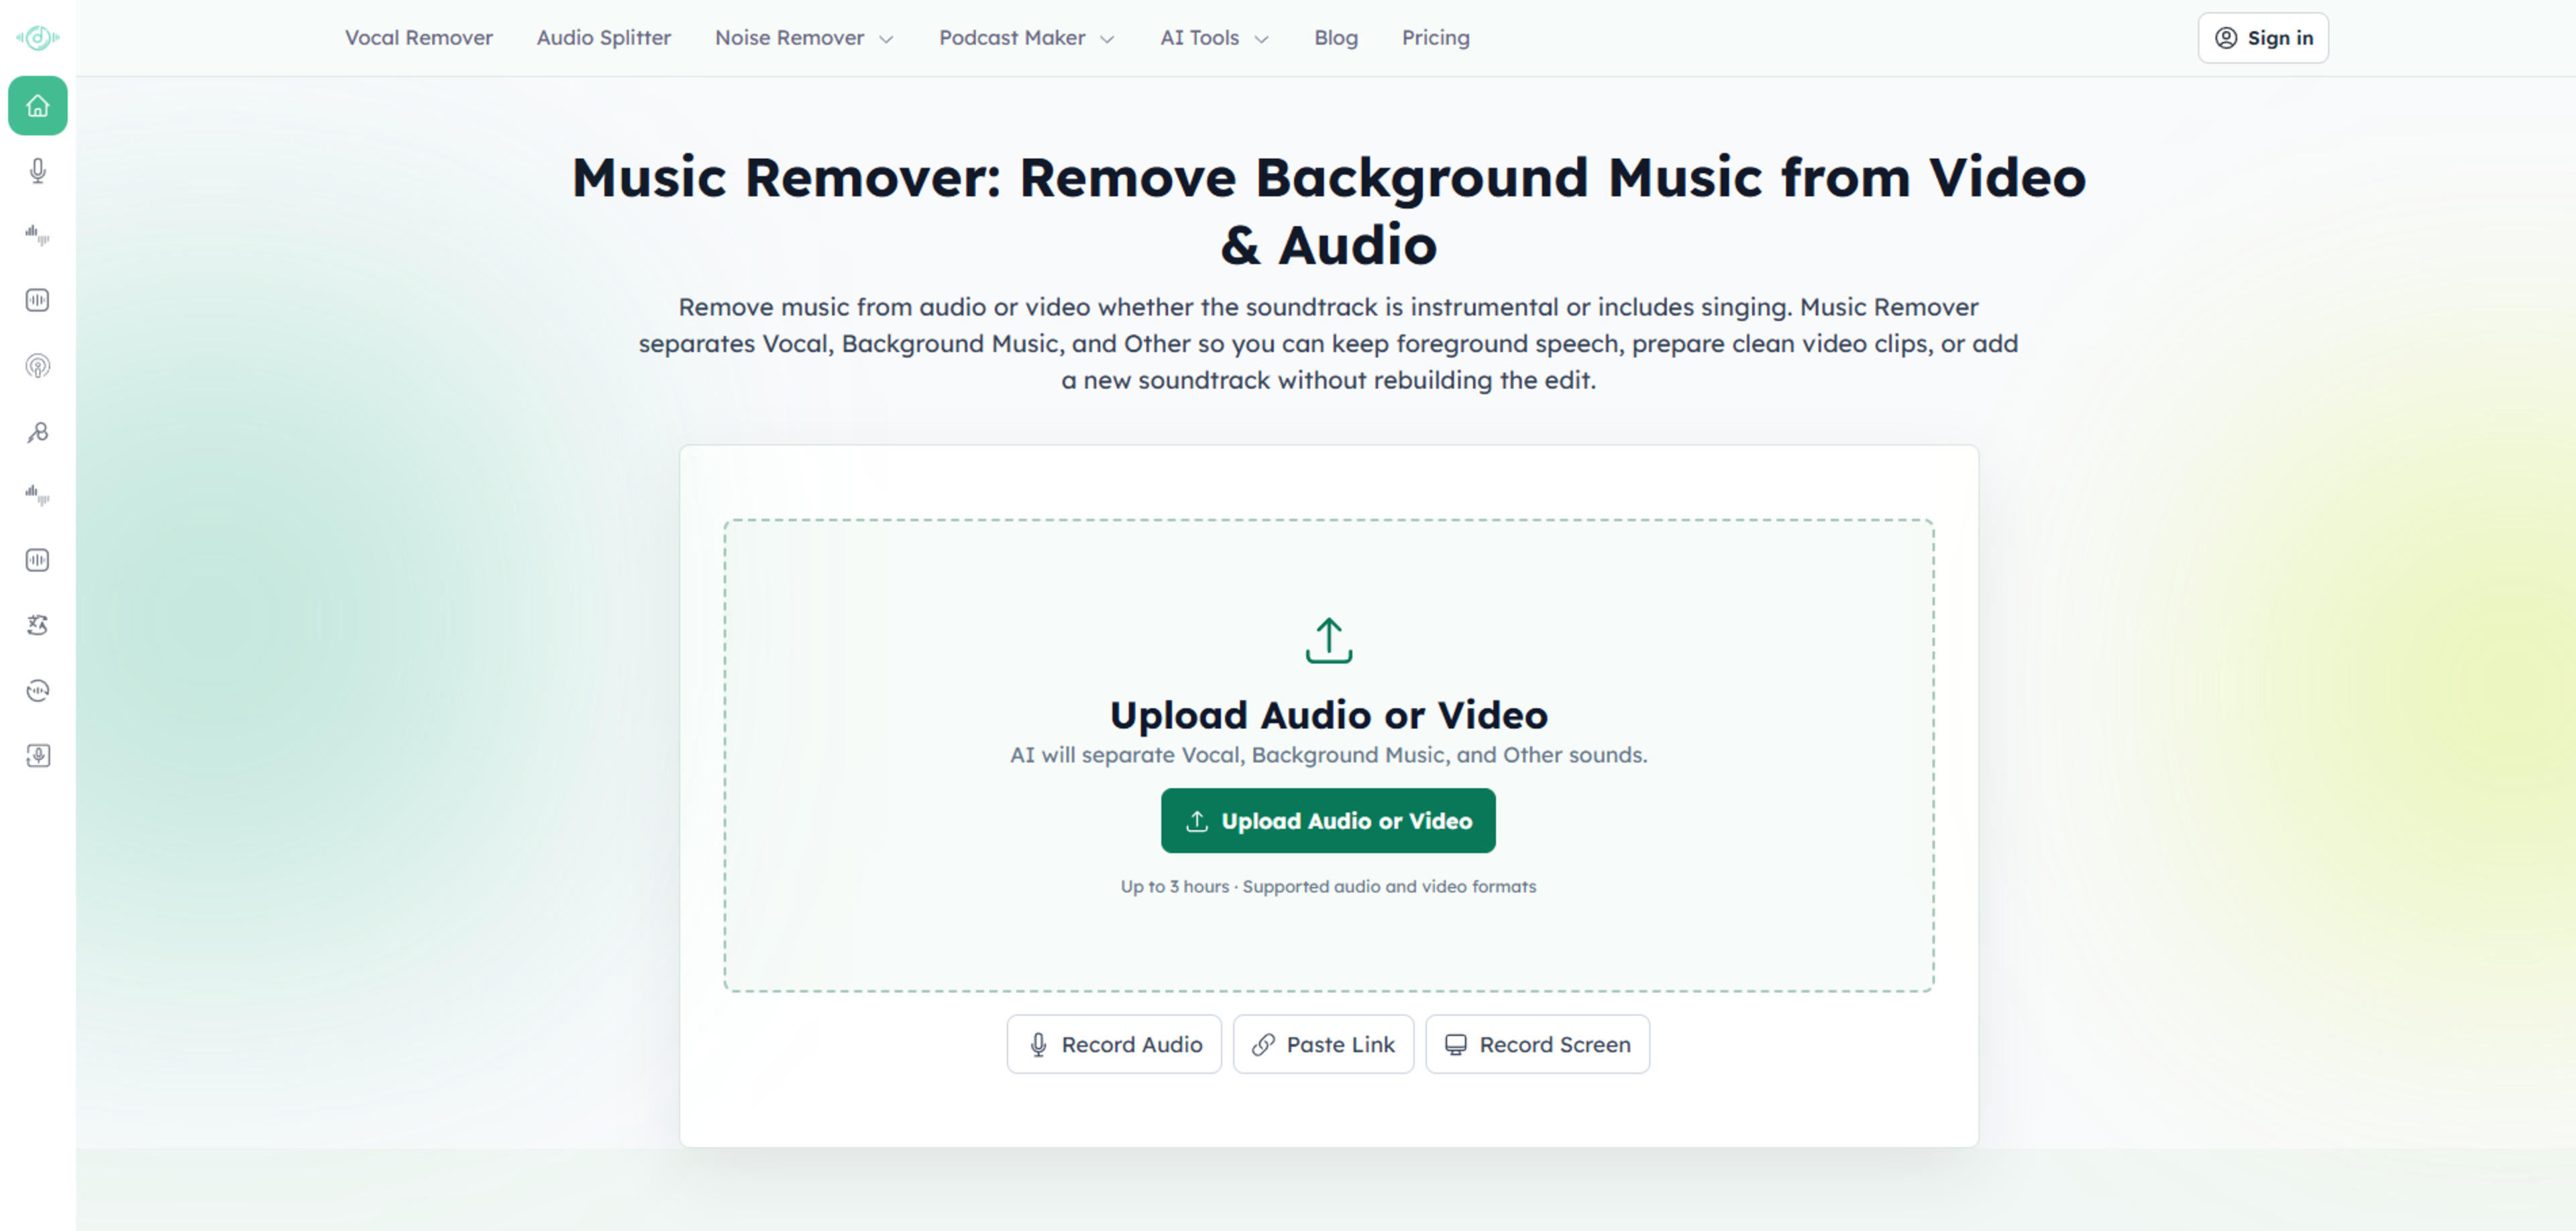Open the Pricing page link
2576x1231 pixels.
pos(1436,38)
